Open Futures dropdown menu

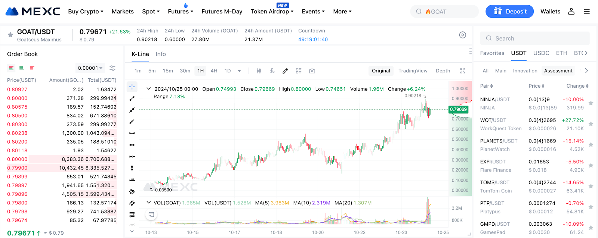tap(181, 12)
